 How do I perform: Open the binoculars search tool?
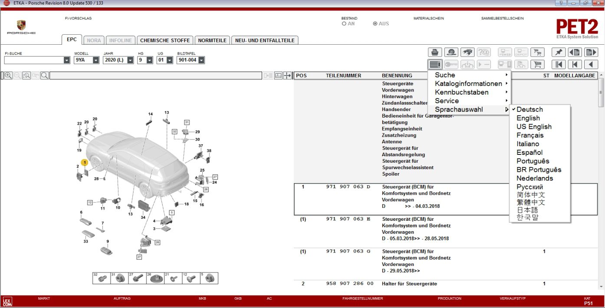(467, 52)
